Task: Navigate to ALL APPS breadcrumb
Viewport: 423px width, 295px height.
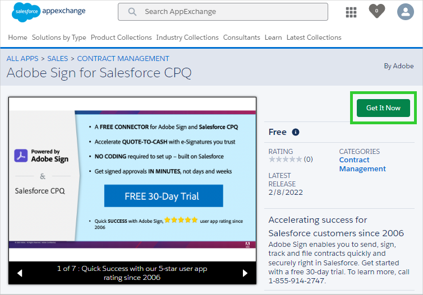Action: tap(22, 58)
